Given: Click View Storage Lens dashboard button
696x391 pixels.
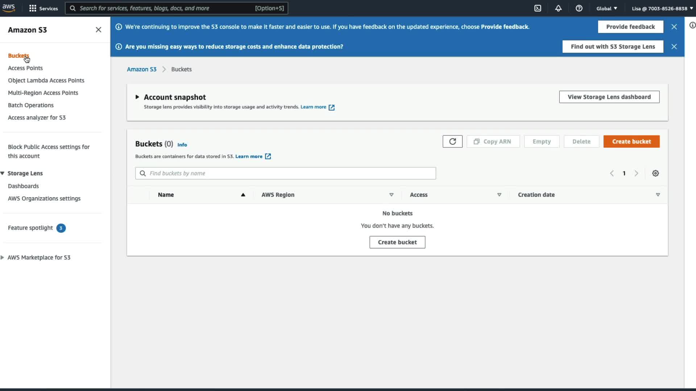Looking at the screenshot, I should coord(609,97).
